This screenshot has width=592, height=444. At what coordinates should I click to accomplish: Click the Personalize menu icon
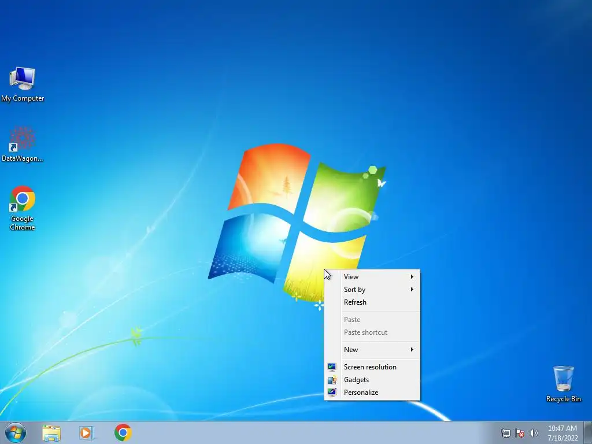[x=332, y=393]
